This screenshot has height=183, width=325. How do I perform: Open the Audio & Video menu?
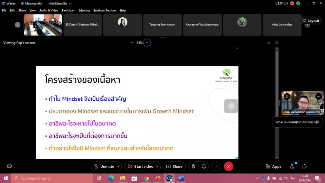(49, 10)
